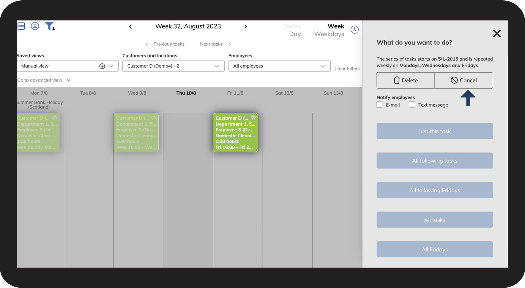Screen dimensions: 525x288
Task: Click Mon 7/8 column header
Action: tap(39, 93)
